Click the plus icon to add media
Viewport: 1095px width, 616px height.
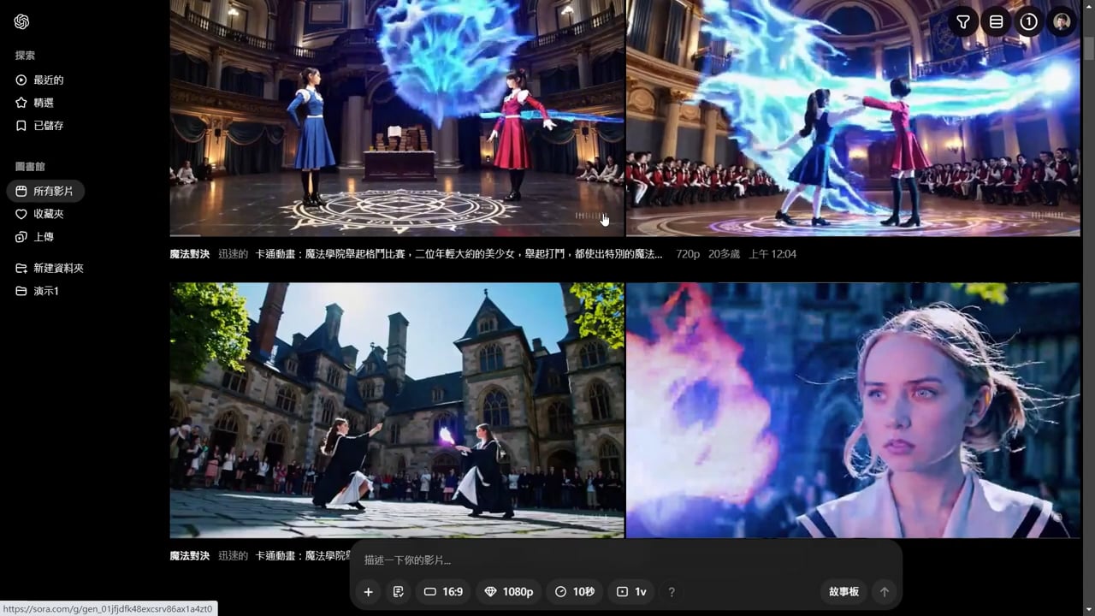tap(368, 592)
